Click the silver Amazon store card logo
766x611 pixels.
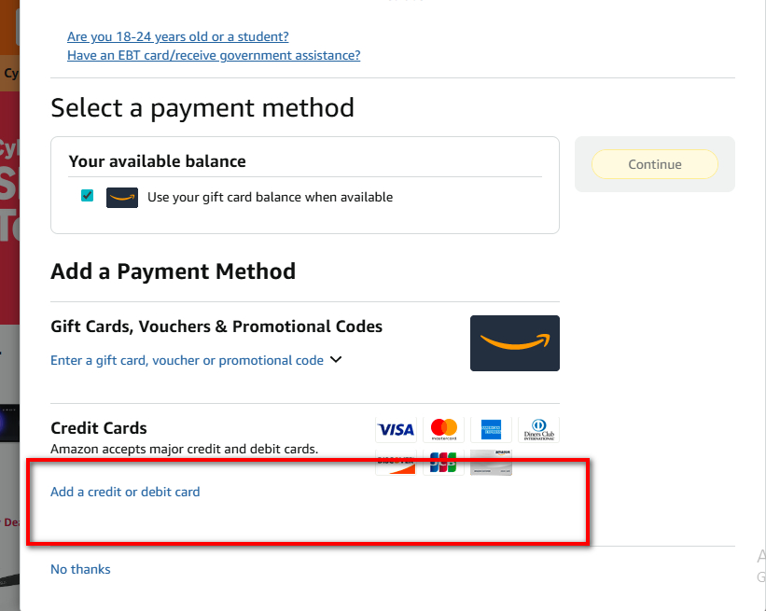pyautogui.click(x=491, y=462)
